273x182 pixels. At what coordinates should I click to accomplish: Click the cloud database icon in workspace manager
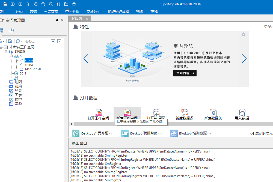click(11, 30)
